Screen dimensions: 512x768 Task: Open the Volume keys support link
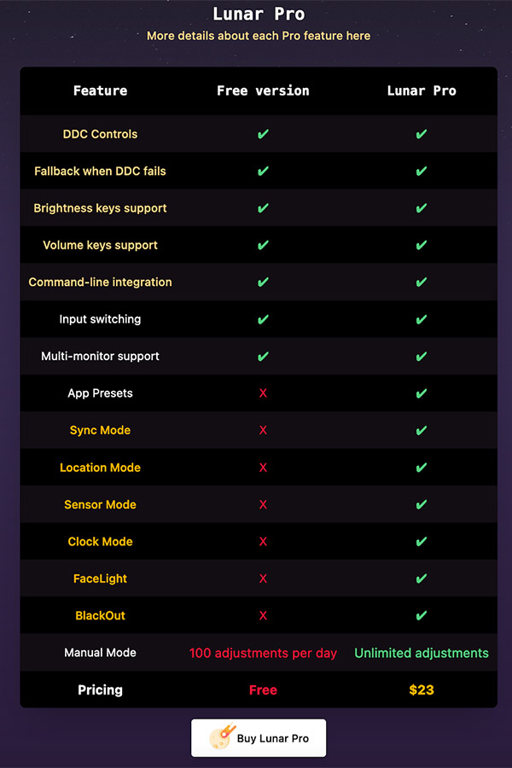point(100,245)
